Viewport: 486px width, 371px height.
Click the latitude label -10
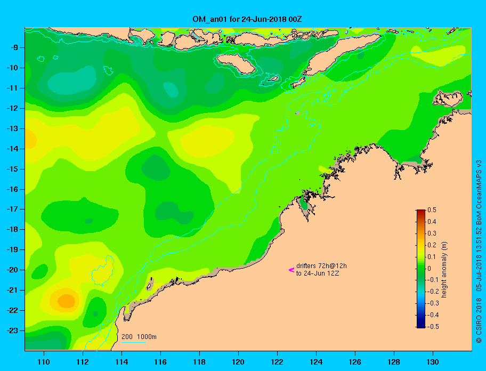click(13, 68)
